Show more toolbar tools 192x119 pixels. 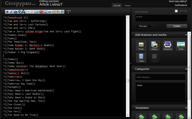[x=68, y=12]
